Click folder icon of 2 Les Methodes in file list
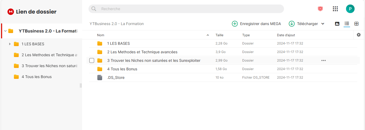This screenshot has width=365, height=130. pyautogui.click(x=100, y=52)
